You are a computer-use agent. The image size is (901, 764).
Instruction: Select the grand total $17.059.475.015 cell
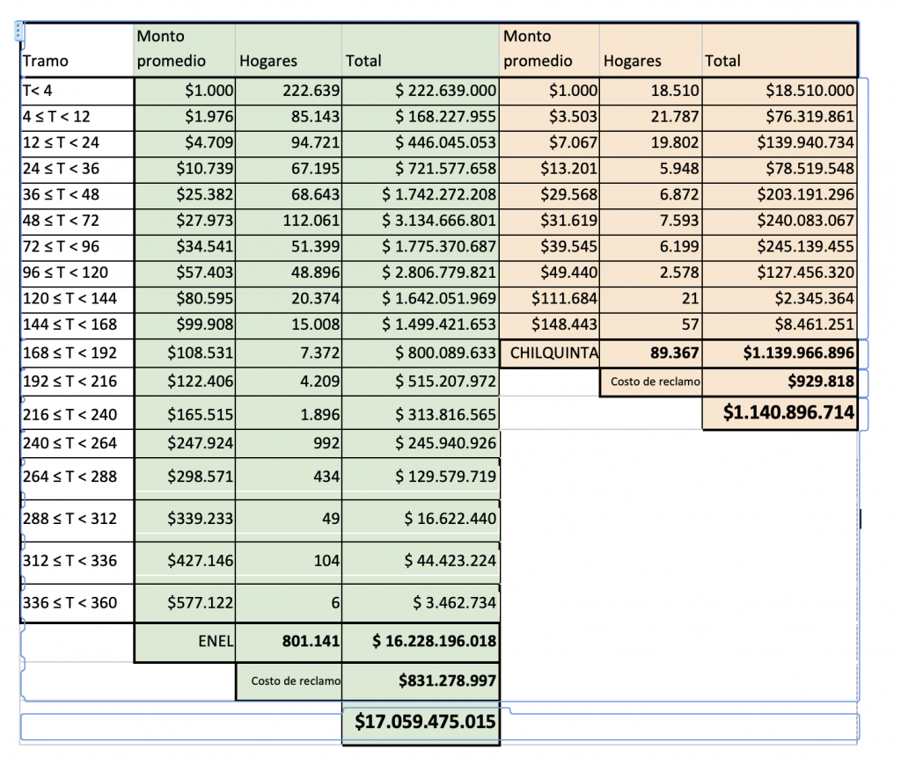pos(421,723)
